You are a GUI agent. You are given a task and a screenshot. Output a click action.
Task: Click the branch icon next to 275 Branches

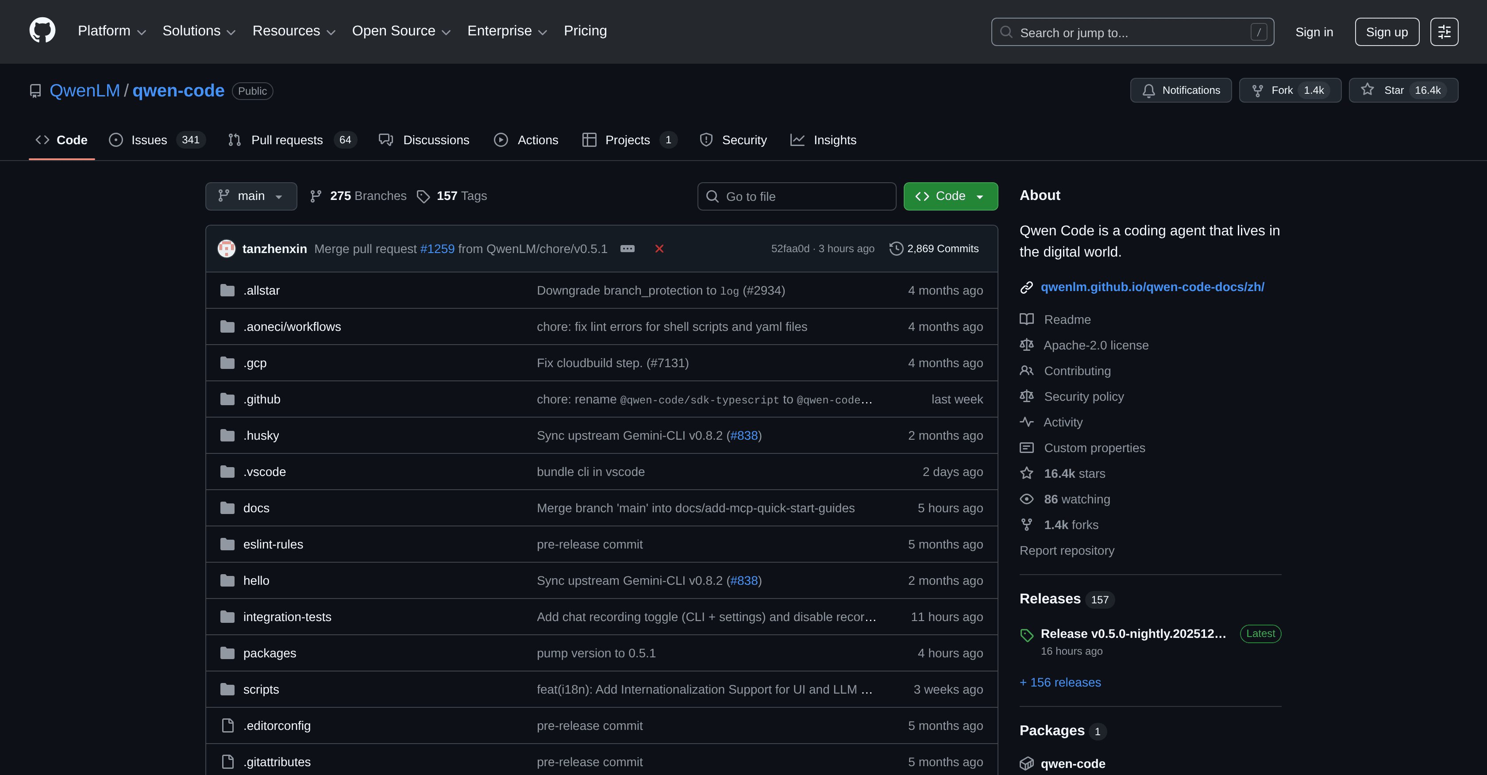315,196
